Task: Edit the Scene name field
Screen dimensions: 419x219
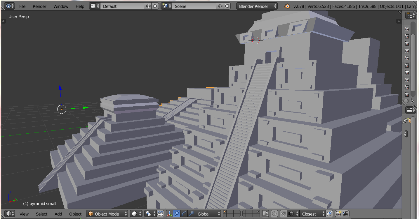Action: click(x=194, y=6)
